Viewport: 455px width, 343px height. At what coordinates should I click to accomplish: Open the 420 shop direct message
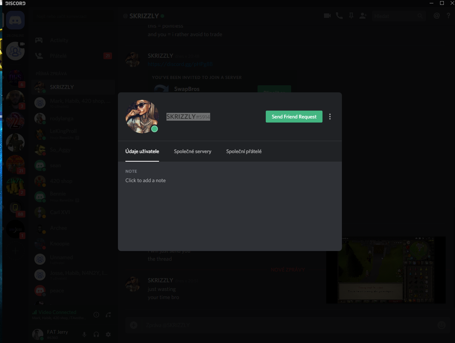click(x=73, y=181)
